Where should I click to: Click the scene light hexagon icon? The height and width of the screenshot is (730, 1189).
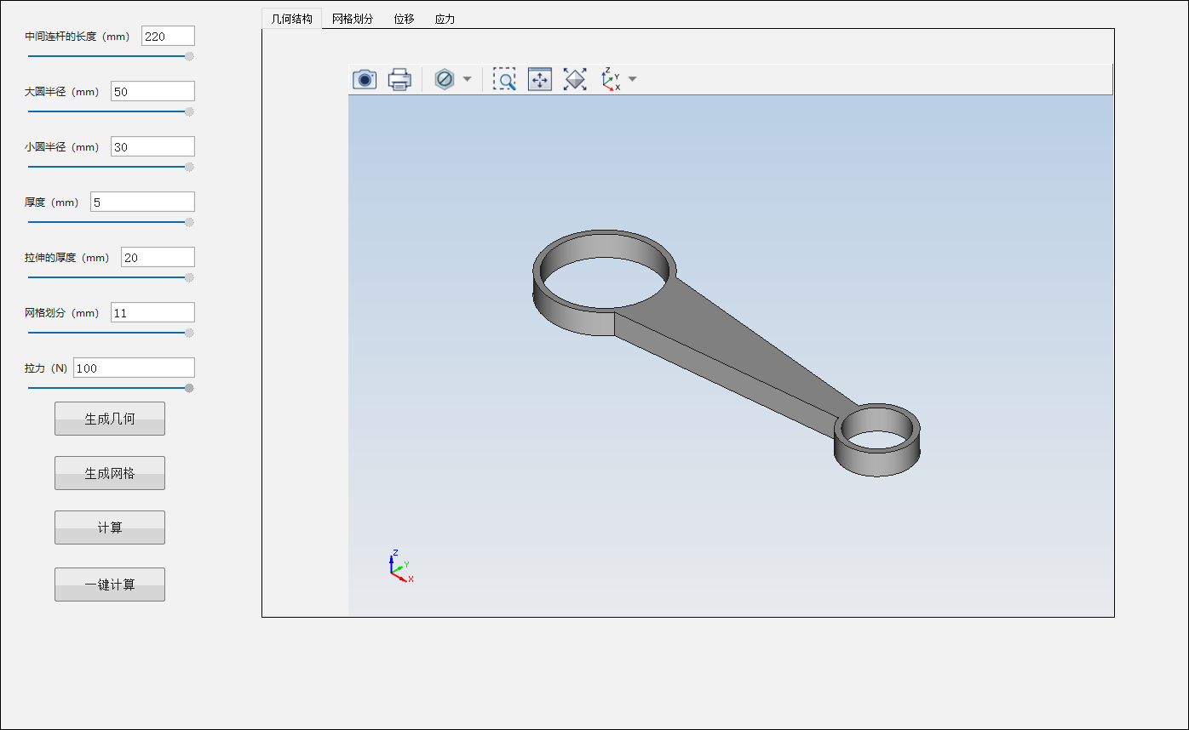pos(444,79)
